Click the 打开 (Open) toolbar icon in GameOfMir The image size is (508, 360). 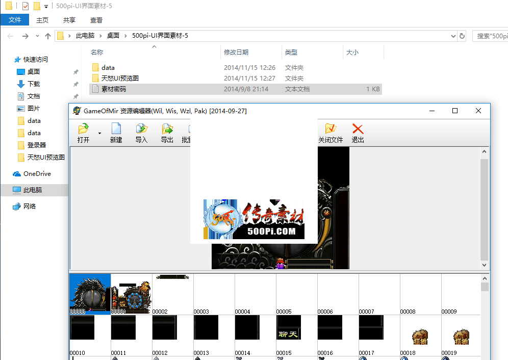click(x=83, y=133)
